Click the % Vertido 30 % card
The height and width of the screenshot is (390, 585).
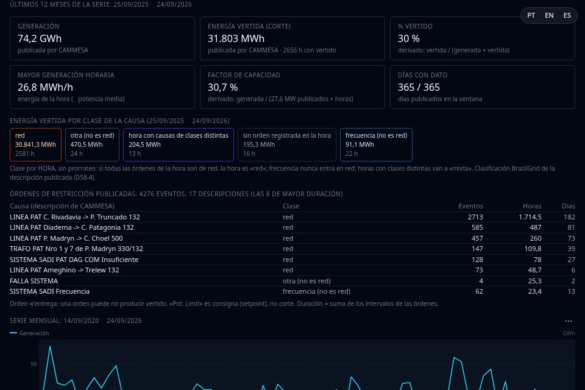point(483,38)
